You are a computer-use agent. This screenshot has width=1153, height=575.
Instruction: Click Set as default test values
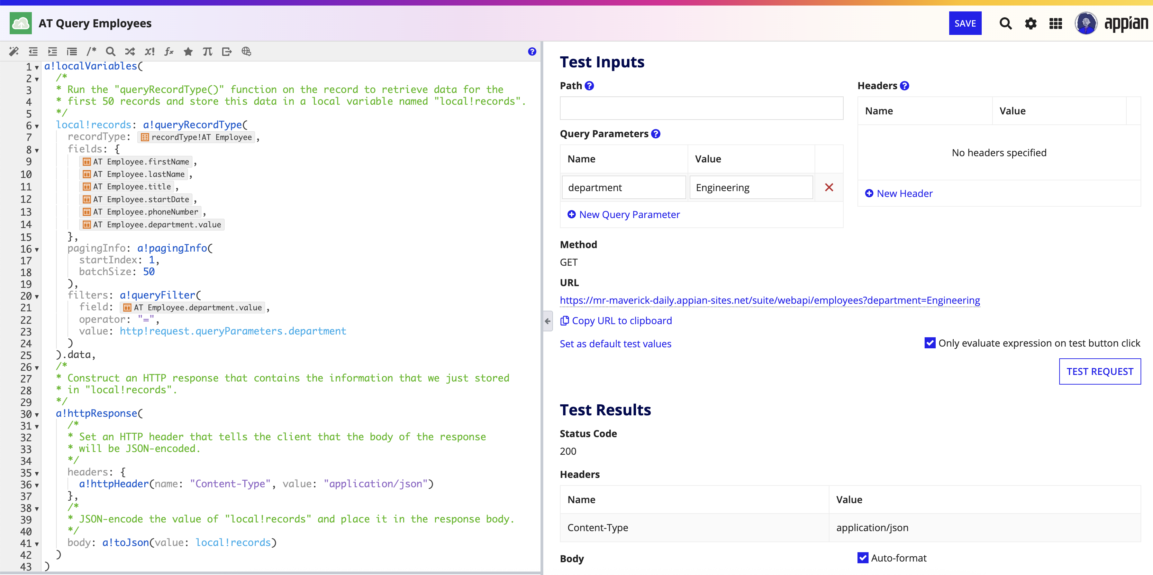[616, 343]
